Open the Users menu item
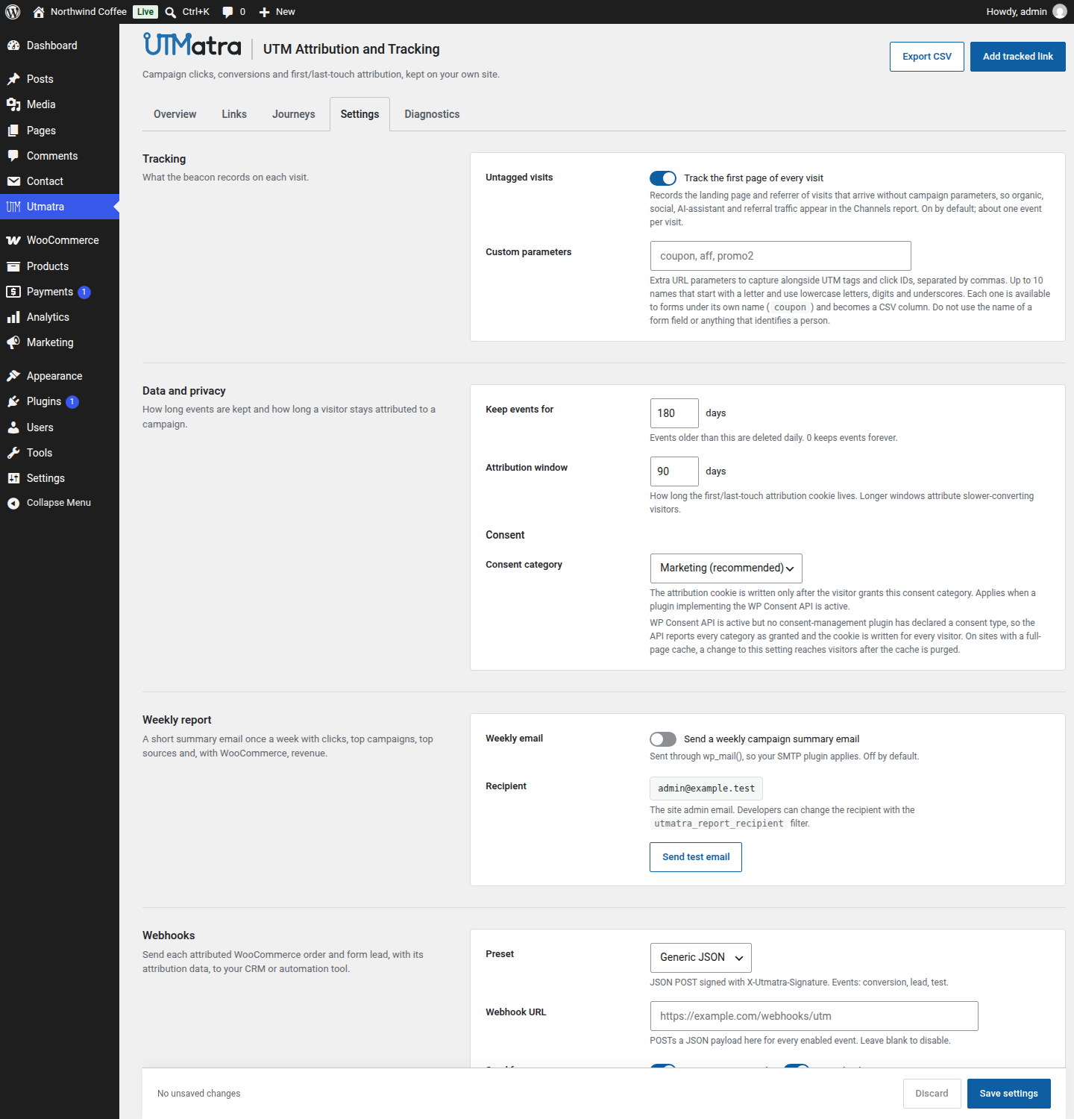Viewport: 1074px width, 1119px height. (60, 427)
